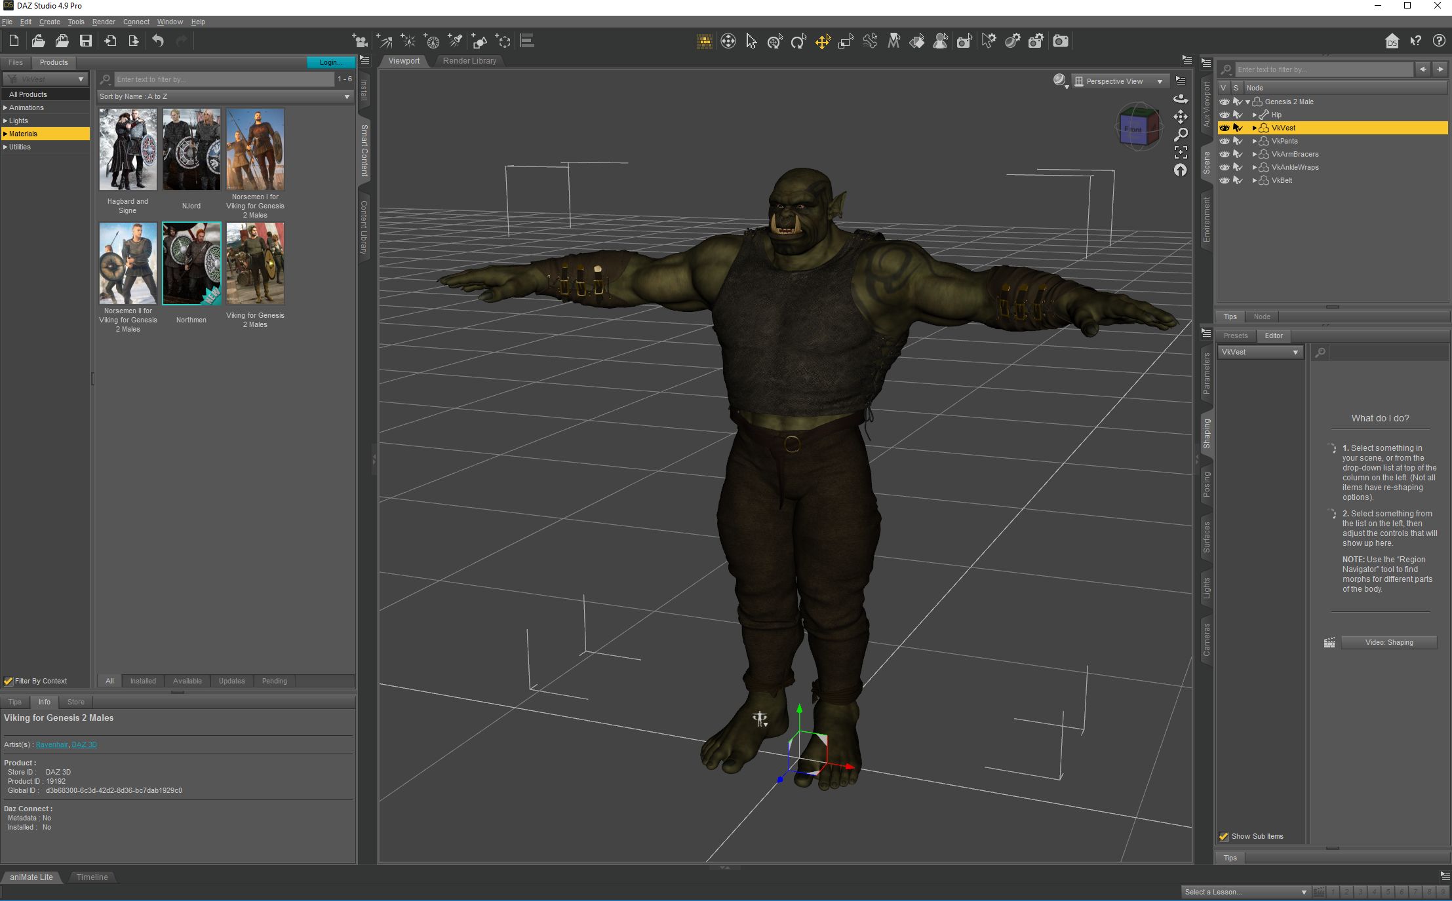Expand the VkArmBracers node
The height and width of the screenshot is (901, 1452).
coord(1254,154)
